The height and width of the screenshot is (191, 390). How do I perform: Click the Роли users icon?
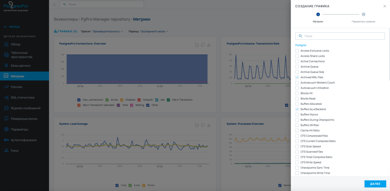7,151
